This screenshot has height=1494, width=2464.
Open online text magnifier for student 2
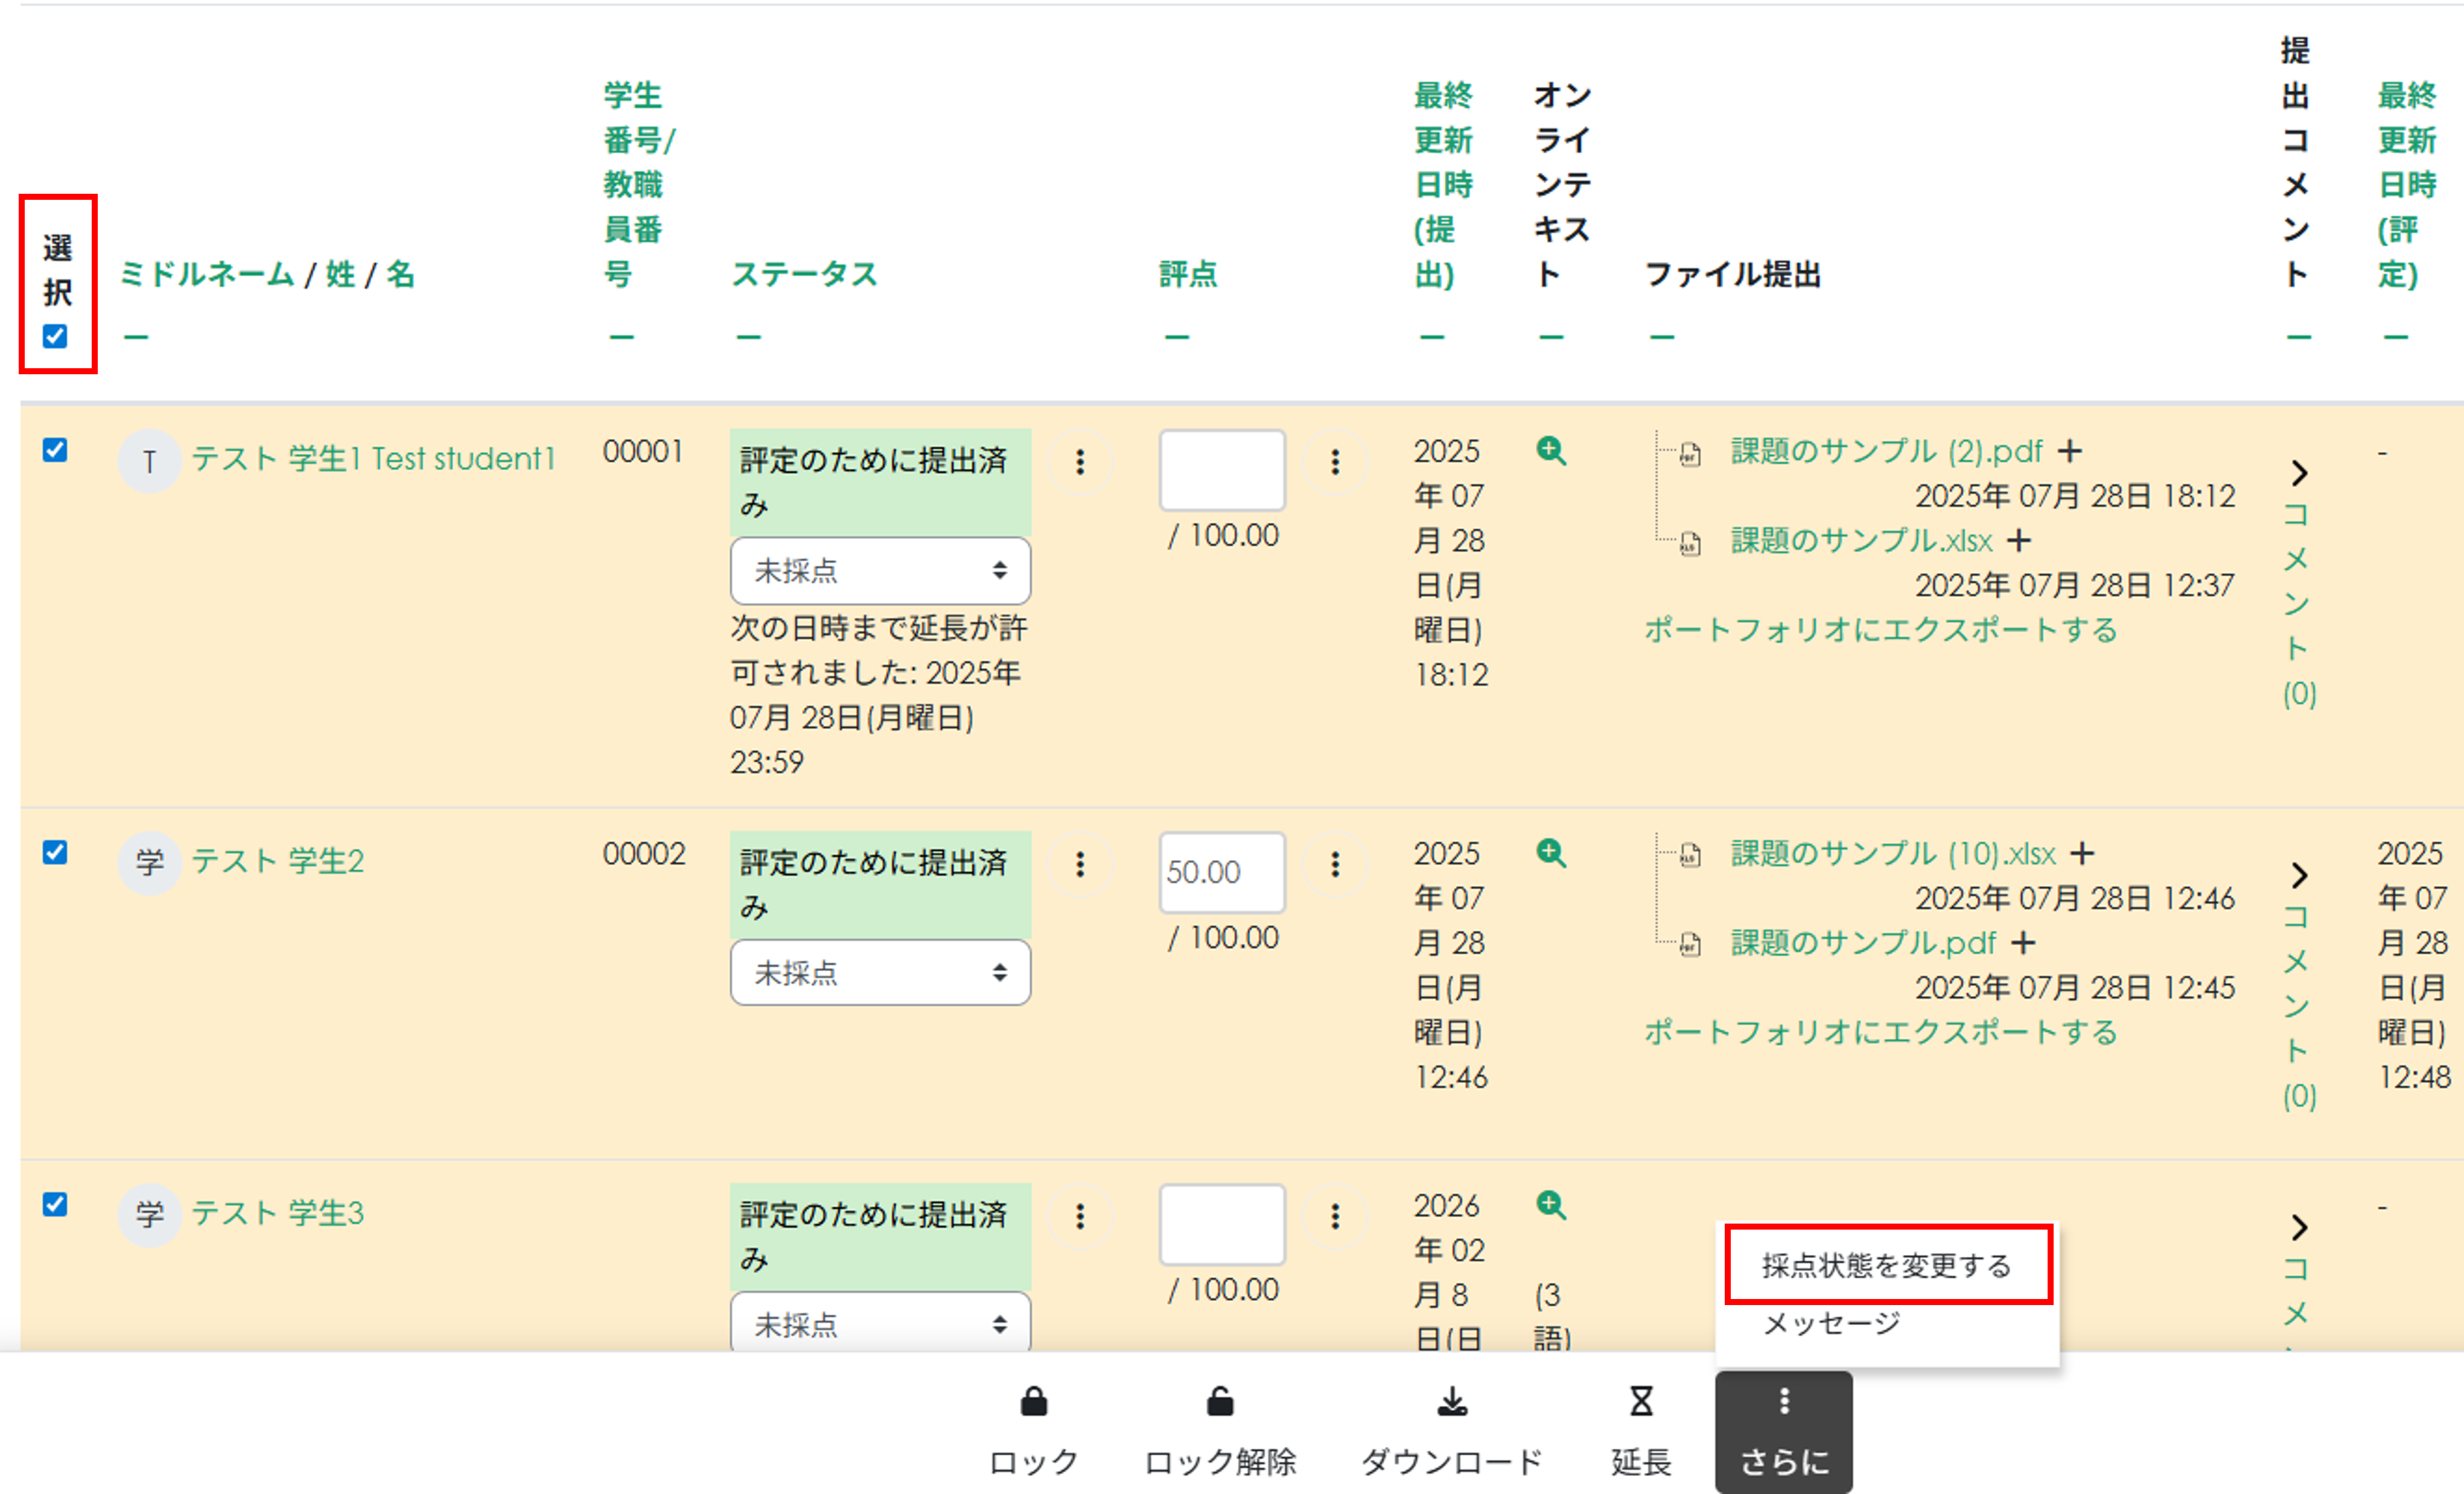pos(1550,853)
